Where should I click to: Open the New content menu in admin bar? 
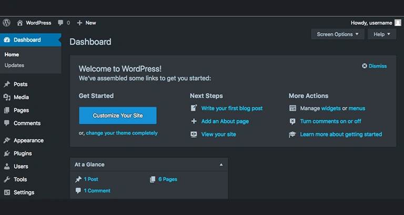coord(86,23)
